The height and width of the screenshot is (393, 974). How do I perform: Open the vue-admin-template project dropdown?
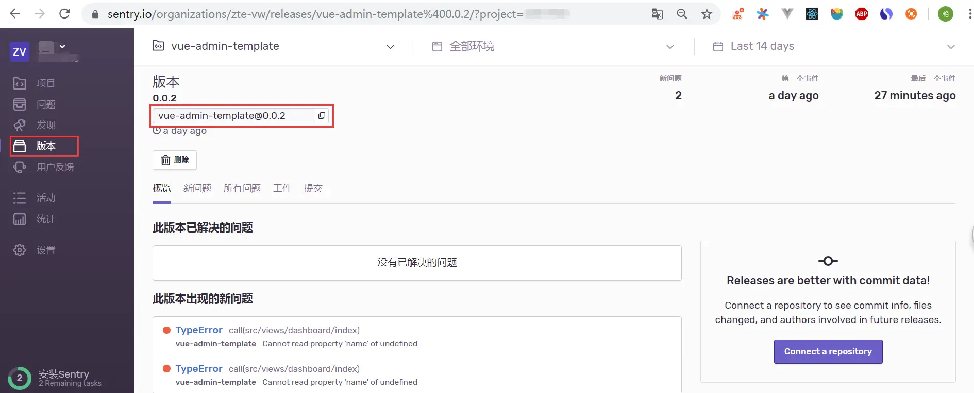click(x=274, y=46)
